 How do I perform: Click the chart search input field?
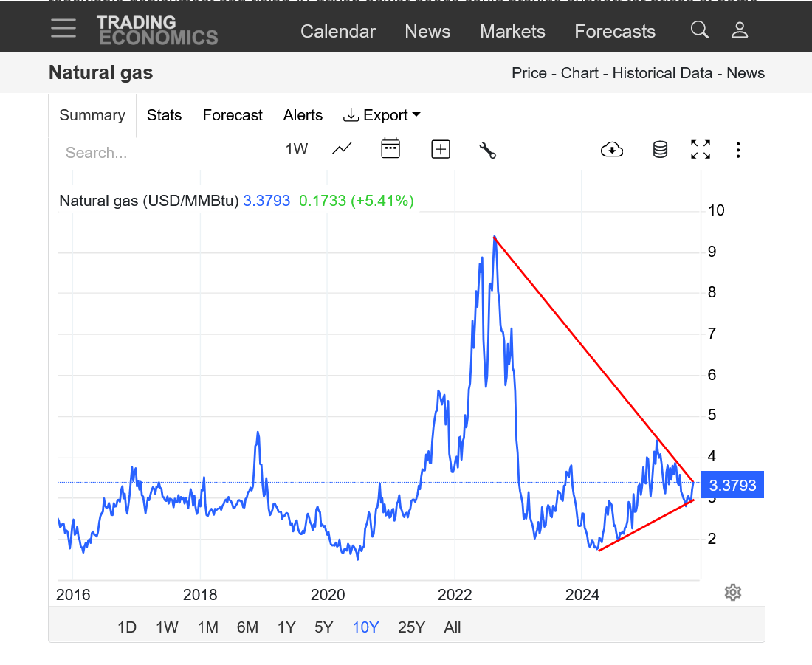[x=158, y=153]
